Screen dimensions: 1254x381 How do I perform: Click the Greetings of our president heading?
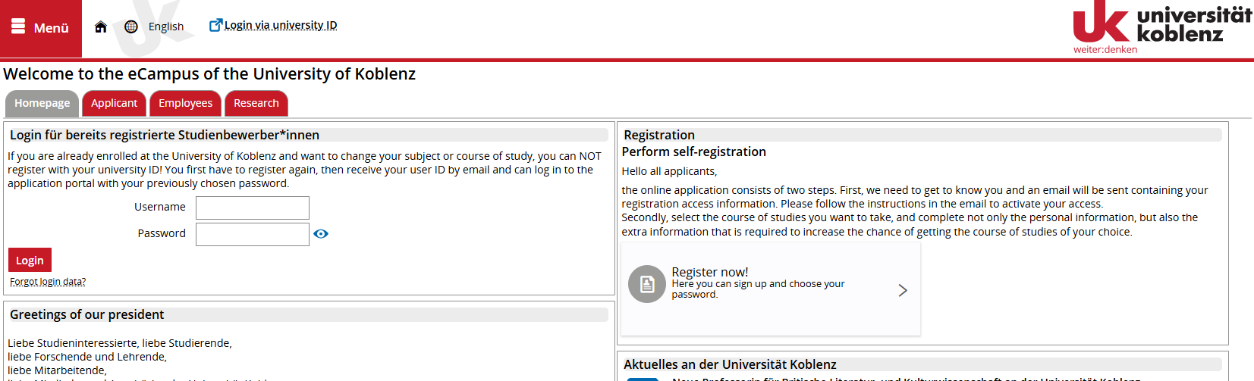87,314
